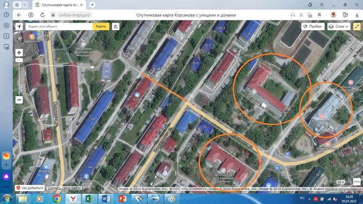Click the my location arrow icon
Screen dimensions: 363x204
pyautogui.click(x=19, y=27)
